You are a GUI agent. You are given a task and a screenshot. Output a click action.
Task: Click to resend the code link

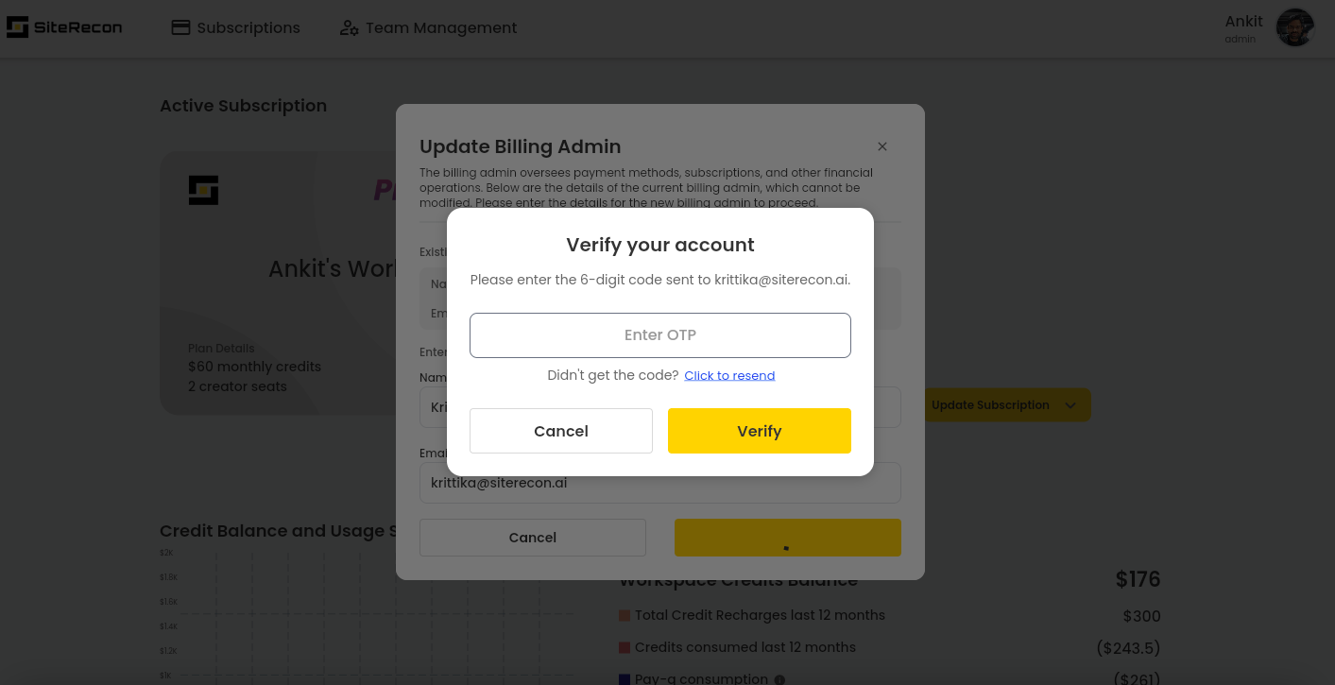pyautogui.click(x=729, y=375)
